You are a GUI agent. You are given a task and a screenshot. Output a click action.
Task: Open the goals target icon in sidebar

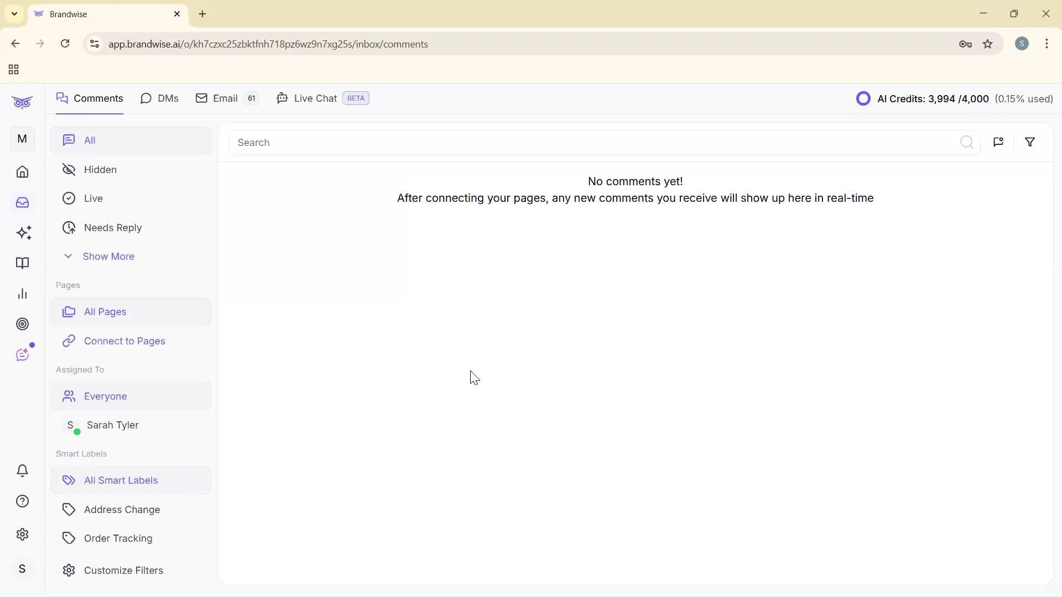point(22,324)
